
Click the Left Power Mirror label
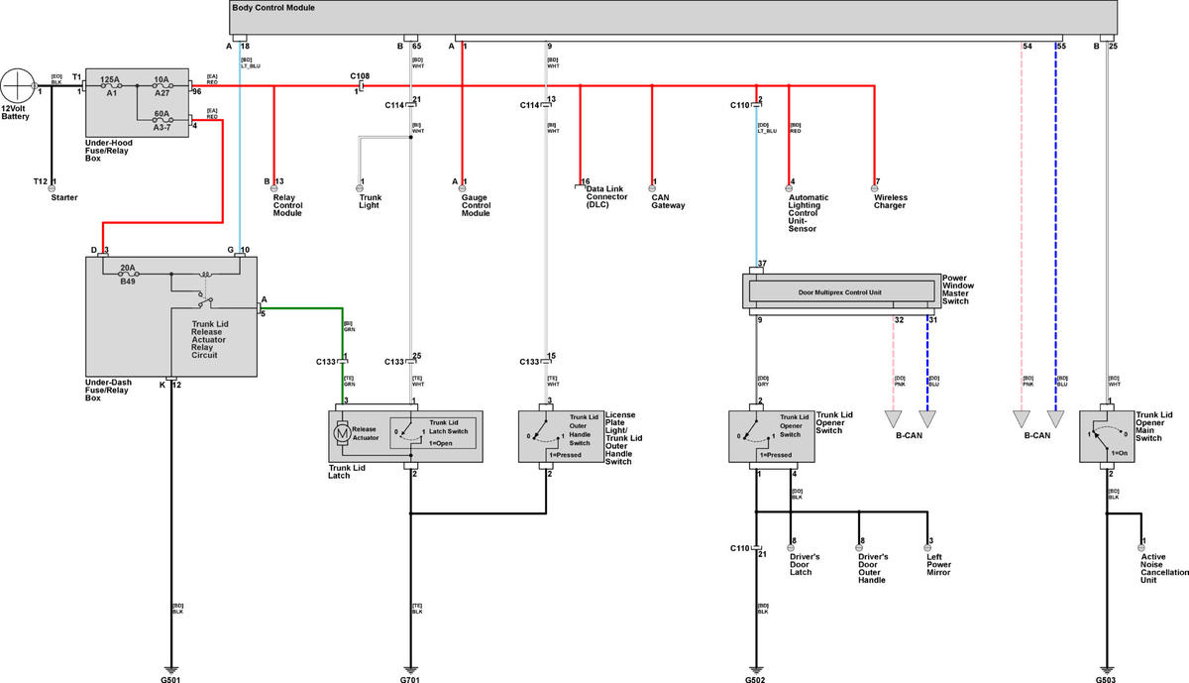pyautogui.click(x=938, y=564)
